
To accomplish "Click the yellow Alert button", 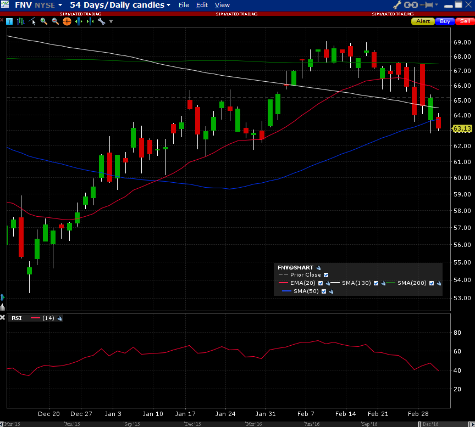I will (x=423, y=21).
